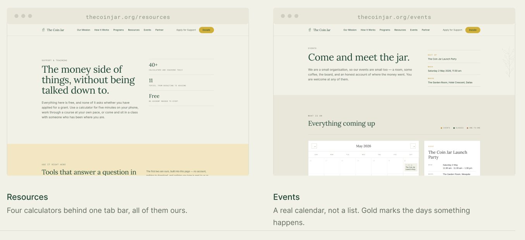Click '11:30 am – 11:30 am – 1:30 pm' time line
Viewport: 525px width, 240px height.
click(458, 168)
